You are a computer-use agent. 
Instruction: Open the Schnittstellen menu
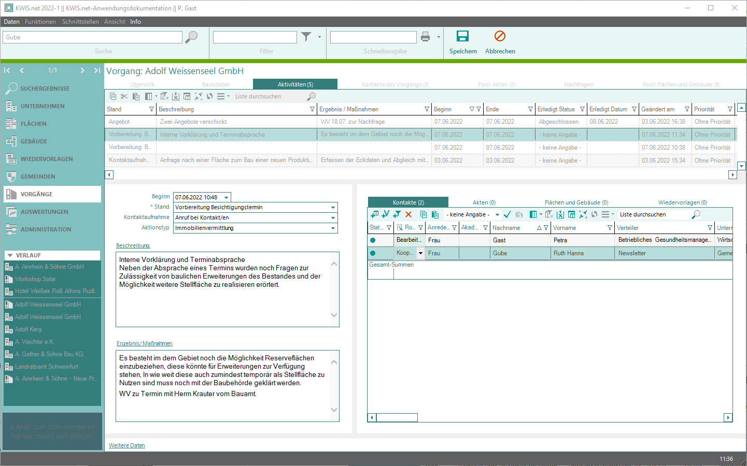pos(80,22)
